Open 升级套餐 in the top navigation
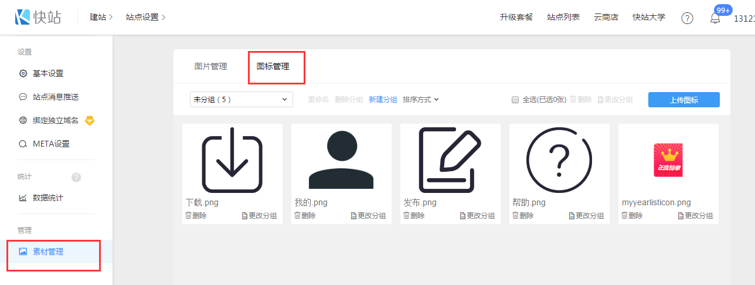This screenshot has width=755, height=285. pyautogui.click(x=516, y=17)
